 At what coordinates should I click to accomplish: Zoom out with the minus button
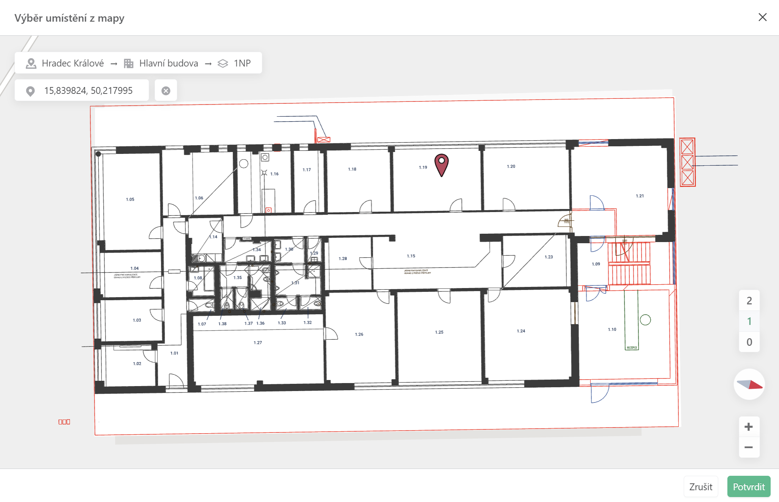pos(749,447)
